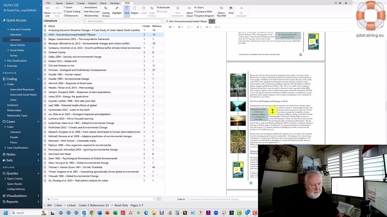Open the Search Literature dropdown arrow

coord(161,21)
